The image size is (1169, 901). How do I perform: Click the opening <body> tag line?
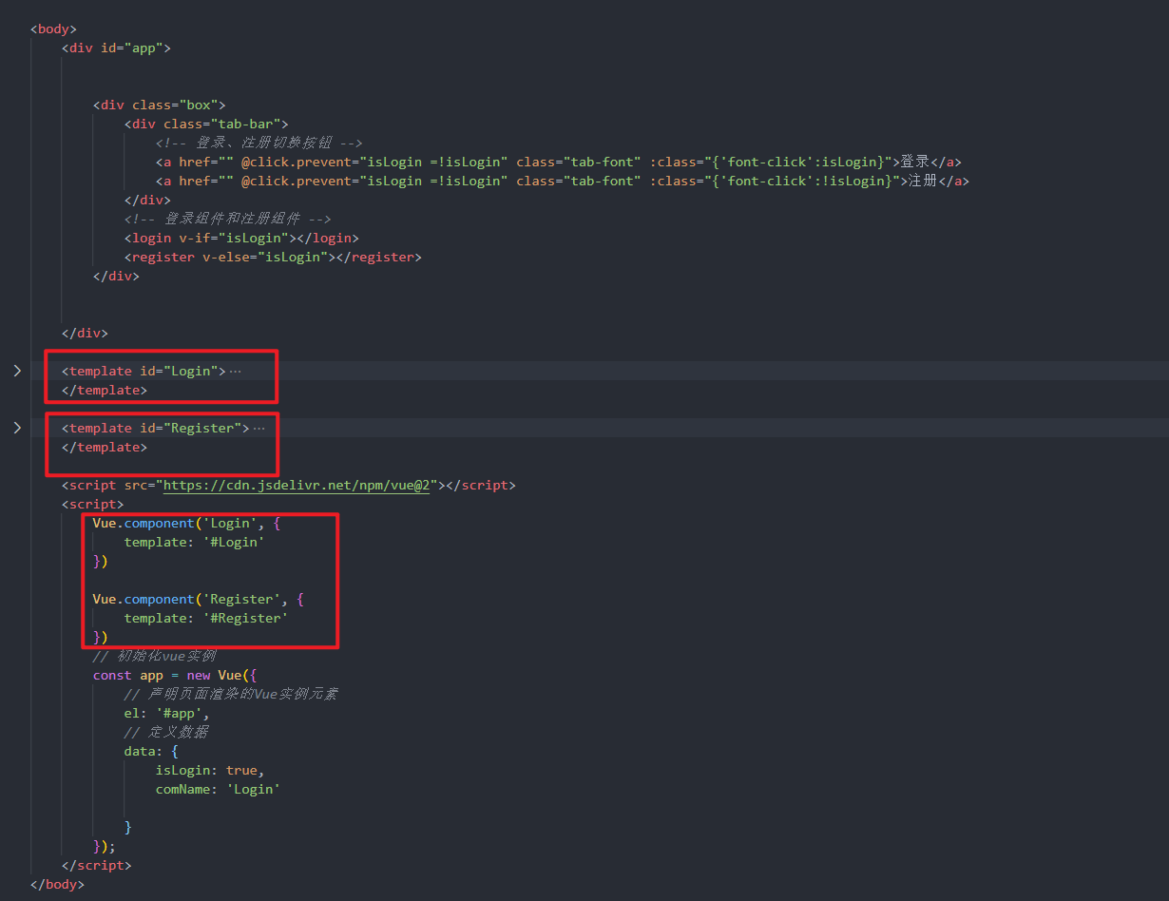coord(53,29)
